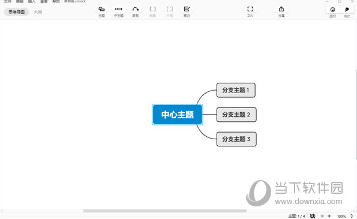Click the boundary dashed rectangle icon
357x219 pixels.
170,10
